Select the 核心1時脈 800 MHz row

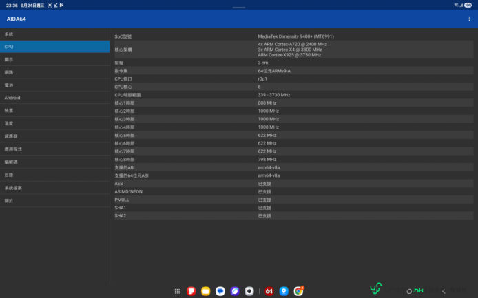tap(294, 103)
